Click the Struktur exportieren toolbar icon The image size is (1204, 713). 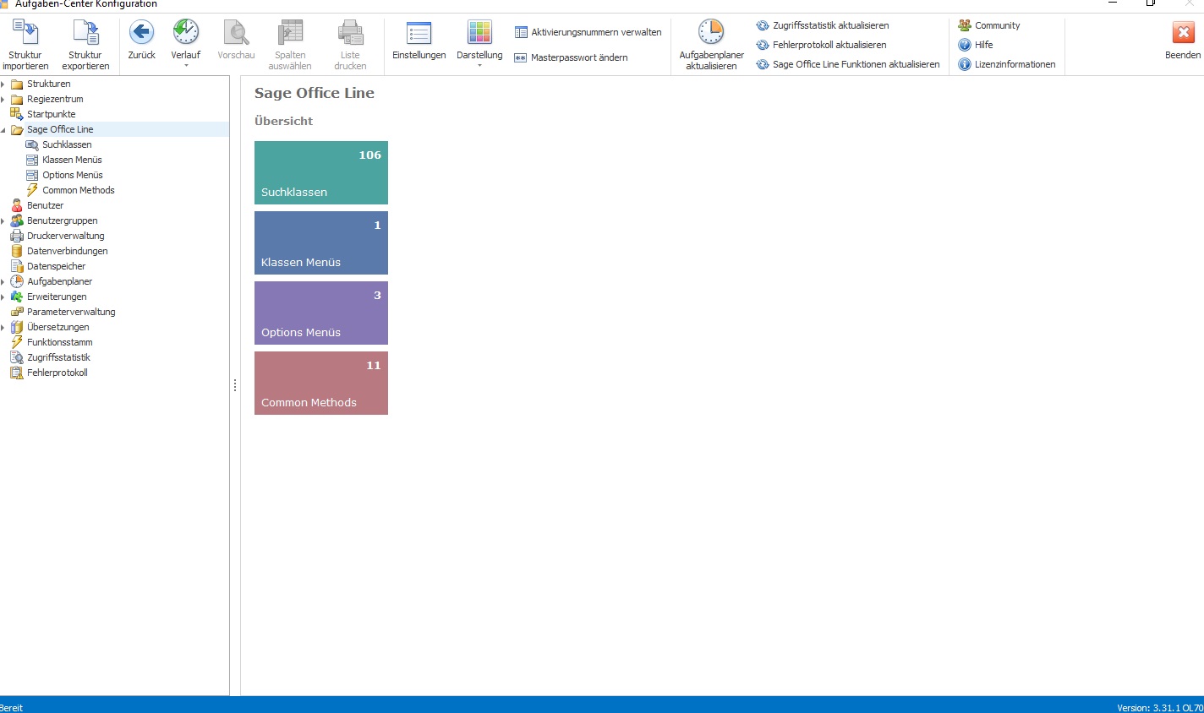85,34
